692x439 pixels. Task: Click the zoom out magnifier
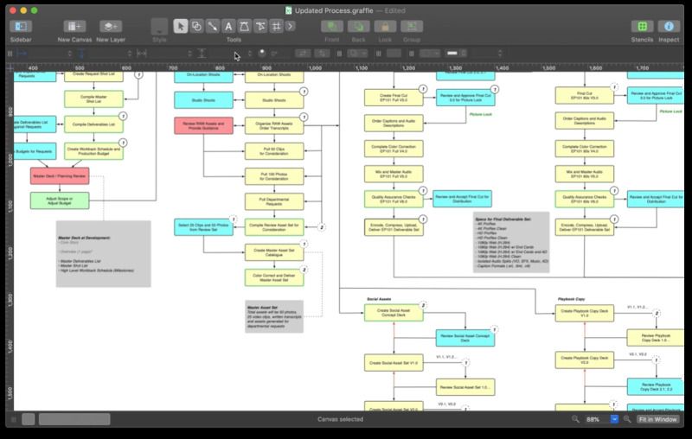pyautogui.click(x=575, y=419)
